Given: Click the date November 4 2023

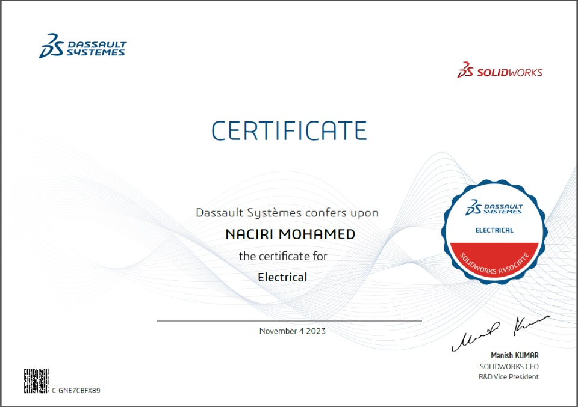Looking at the screenshot, I should coord(293,331).
